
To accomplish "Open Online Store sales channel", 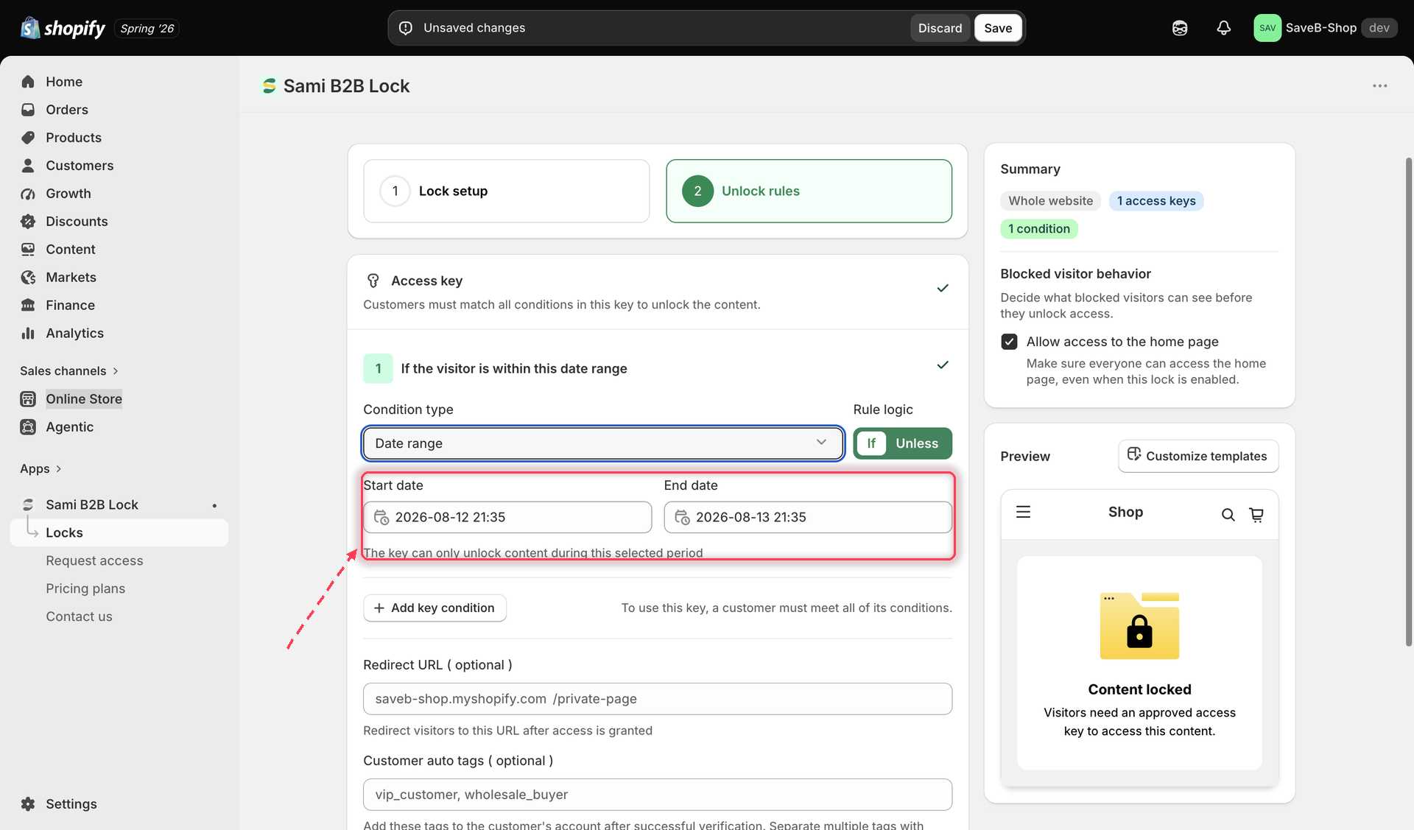I will (x=84, y=399).
